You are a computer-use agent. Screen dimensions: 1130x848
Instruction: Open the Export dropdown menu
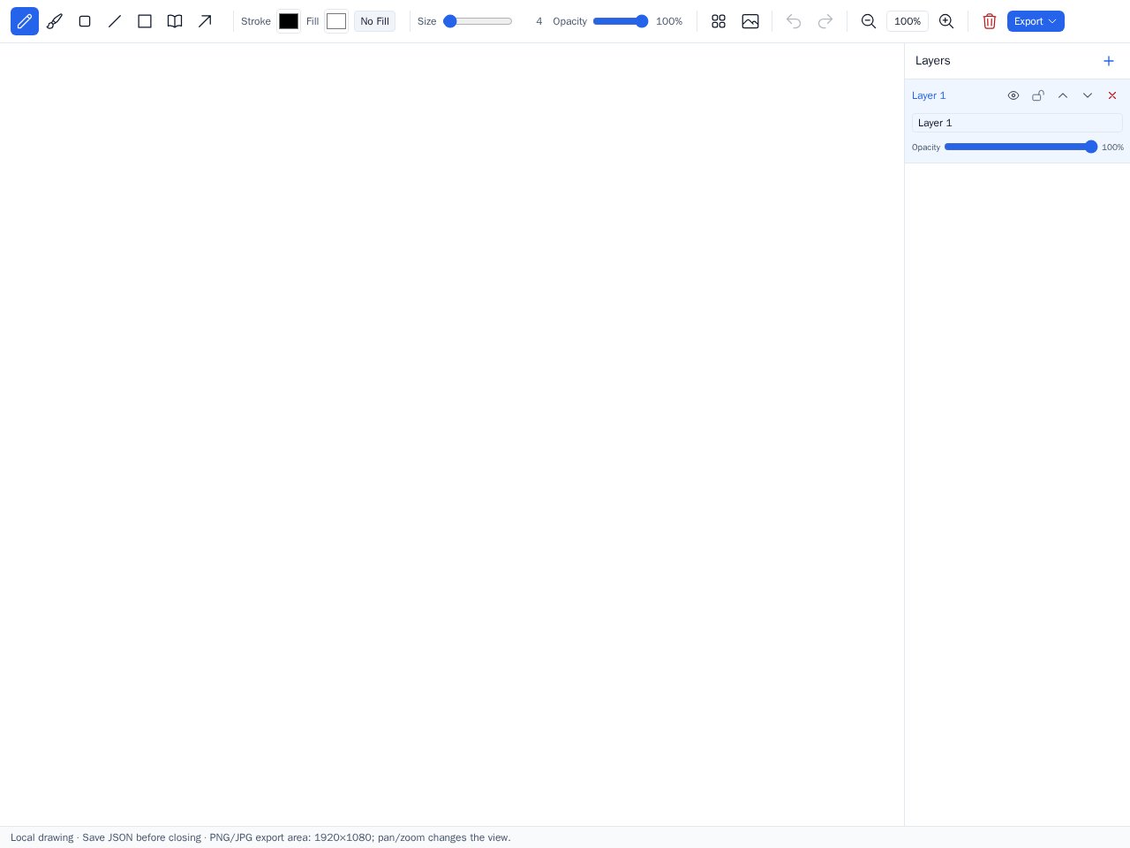(1036, 21)
